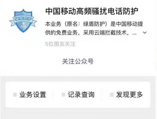The image size is (157, 119).
Task: View the 5位朋友关注 friends list
Action: (60, 44)
